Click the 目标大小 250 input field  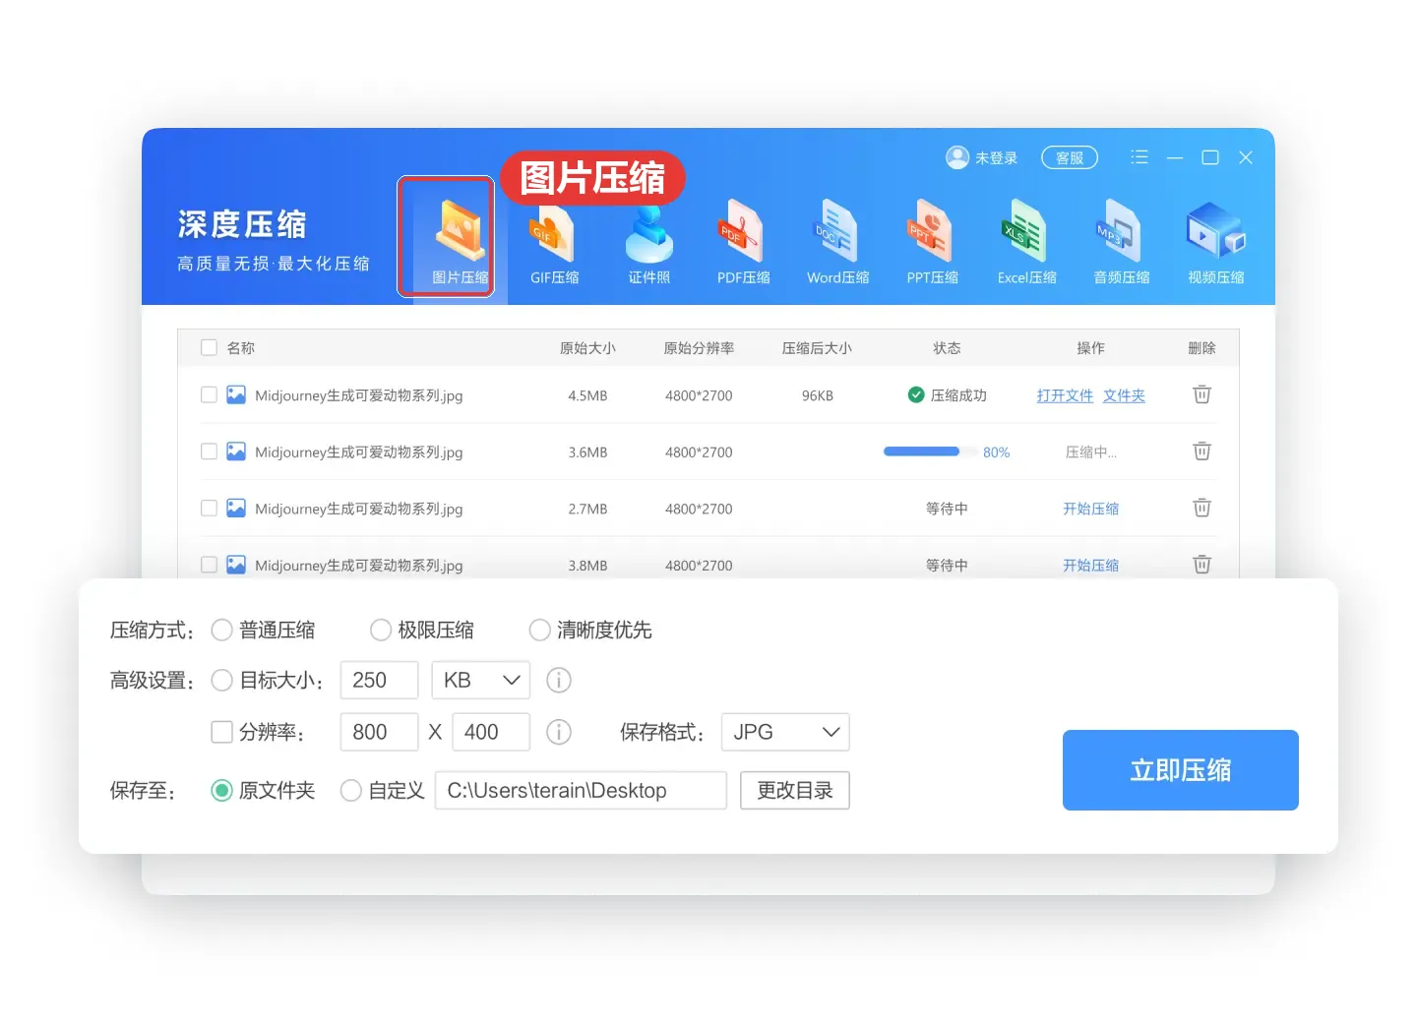pyautogui.click(x=379, y=680)
